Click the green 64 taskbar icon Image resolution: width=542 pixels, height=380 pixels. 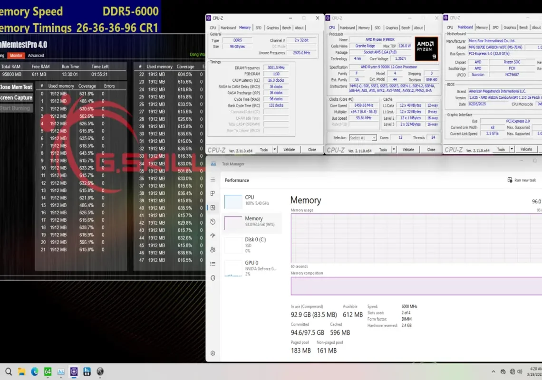(48, 372)
